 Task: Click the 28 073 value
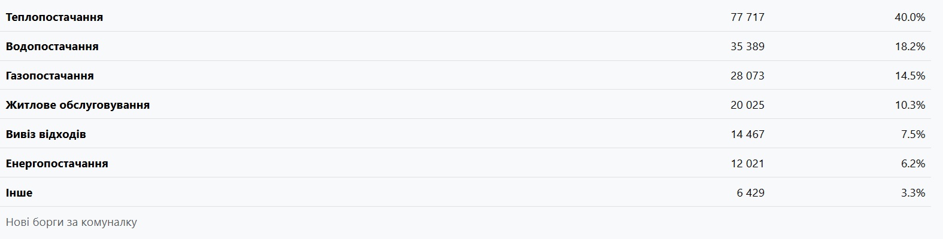747,76
